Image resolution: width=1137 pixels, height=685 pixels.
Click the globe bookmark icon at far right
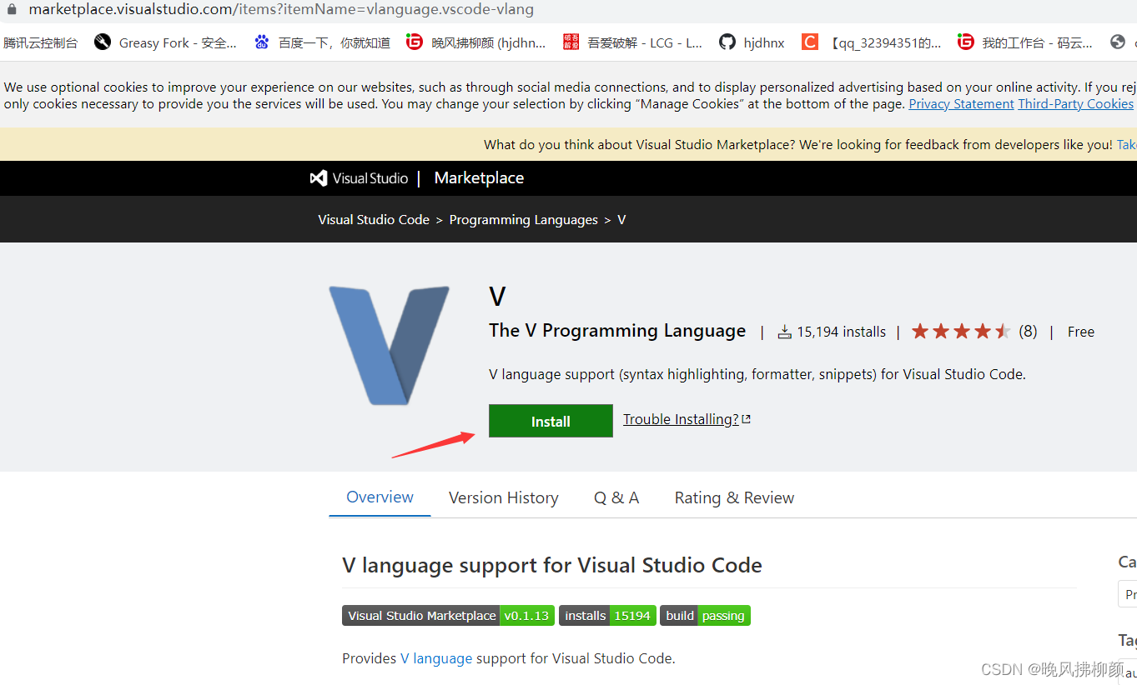coord(1118,42)
